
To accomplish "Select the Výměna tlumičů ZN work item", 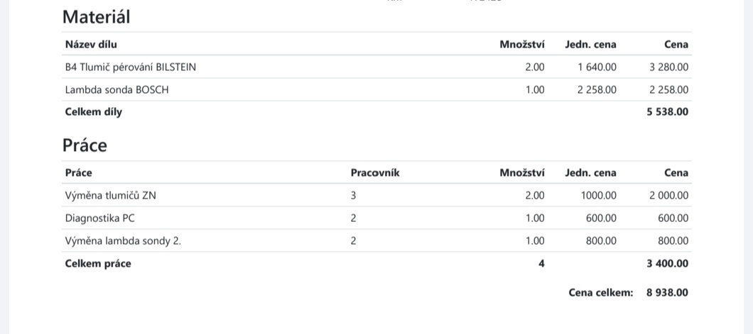I will click(x=110, y=196).
